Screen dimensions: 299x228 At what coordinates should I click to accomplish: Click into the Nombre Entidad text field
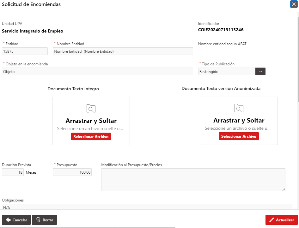(123, 51)
